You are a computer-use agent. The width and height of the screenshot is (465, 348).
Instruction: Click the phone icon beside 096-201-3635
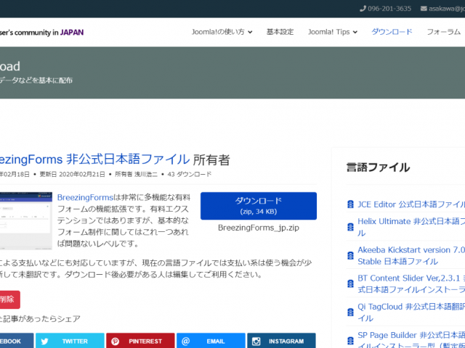(363, 9)
